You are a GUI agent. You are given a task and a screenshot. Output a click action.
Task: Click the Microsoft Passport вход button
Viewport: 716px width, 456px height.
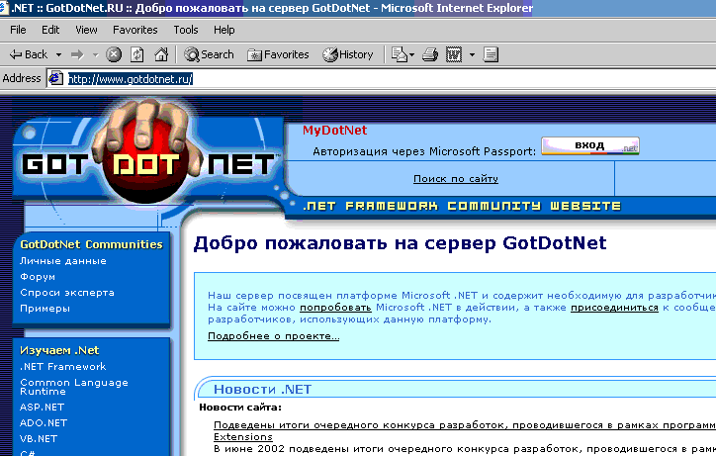589,146
